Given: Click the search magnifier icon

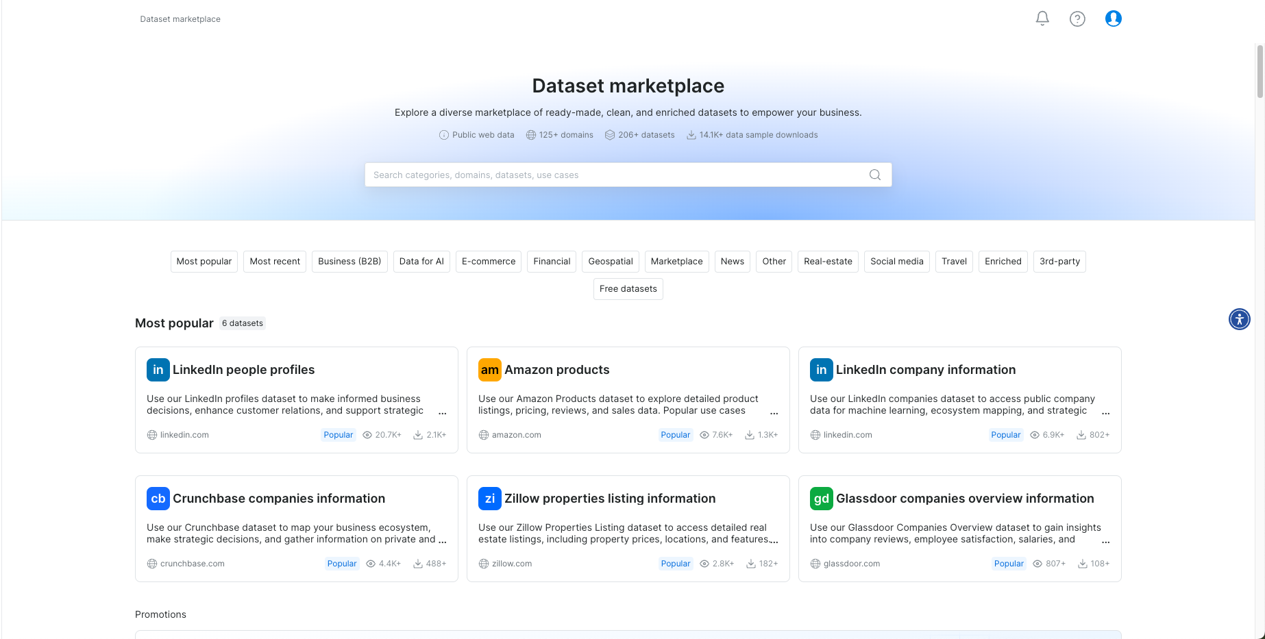Looking at the screenshot, I should point(875,175).
